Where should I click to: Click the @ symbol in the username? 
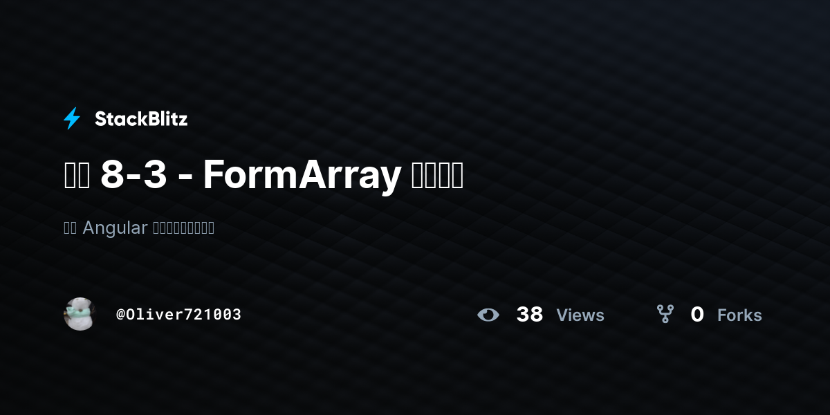(x=120, y=315)
